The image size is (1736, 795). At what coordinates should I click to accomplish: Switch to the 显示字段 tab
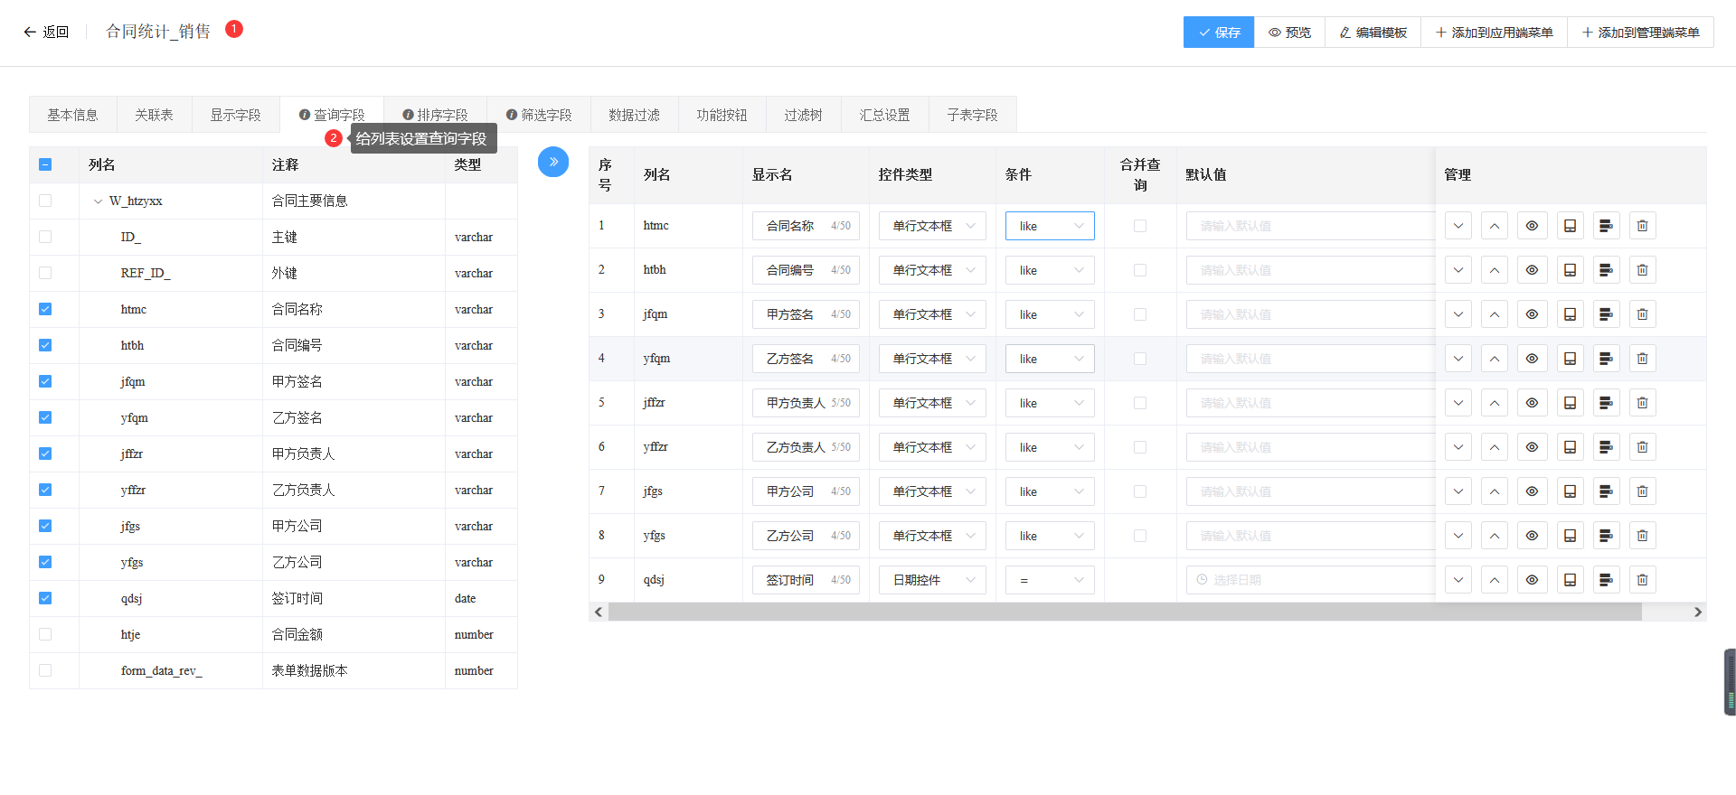coord(235,115)
